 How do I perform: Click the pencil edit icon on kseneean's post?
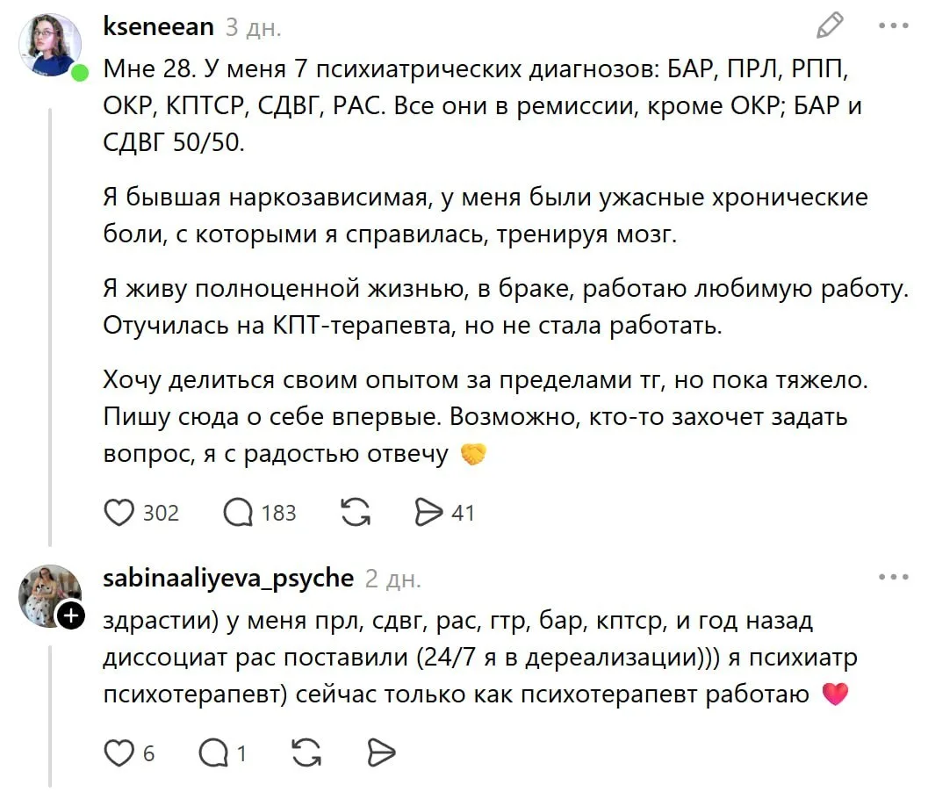830,26
